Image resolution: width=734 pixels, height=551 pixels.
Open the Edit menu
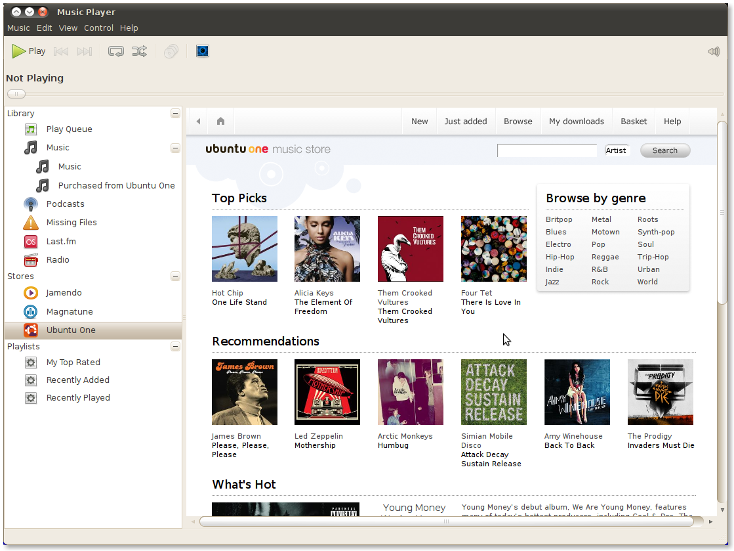(x=45, y=28)
